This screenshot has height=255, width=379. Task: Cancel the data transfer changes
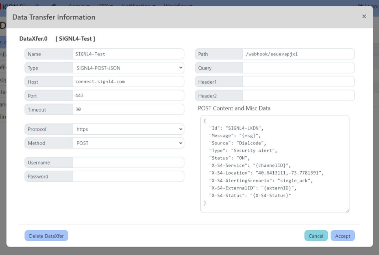click(x=316, y=236)
